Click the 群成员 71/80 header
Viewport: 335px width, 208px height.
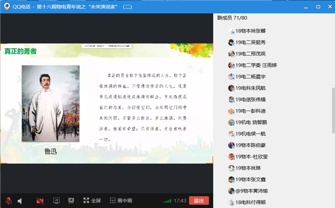tap(232, 18)
